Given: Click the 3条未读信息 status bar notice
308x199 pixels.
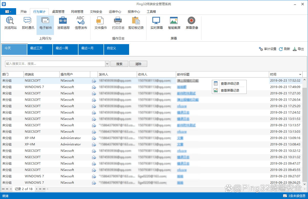Looking at the screenshot, I should point(295,196).
